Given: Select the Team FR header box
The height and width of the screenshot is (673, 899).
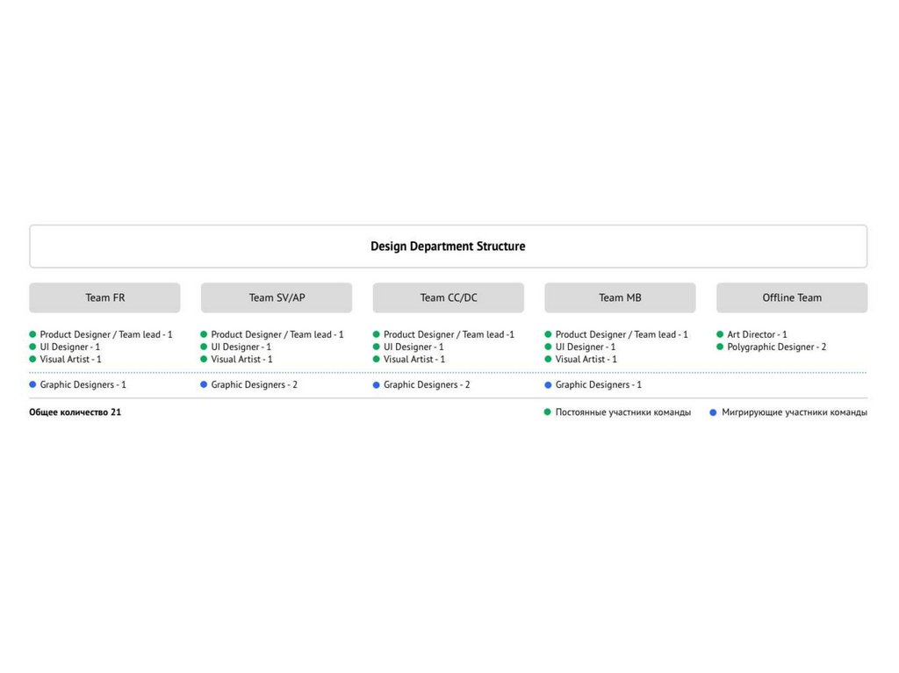Looking at the screenshot, I should coord(104,297).
